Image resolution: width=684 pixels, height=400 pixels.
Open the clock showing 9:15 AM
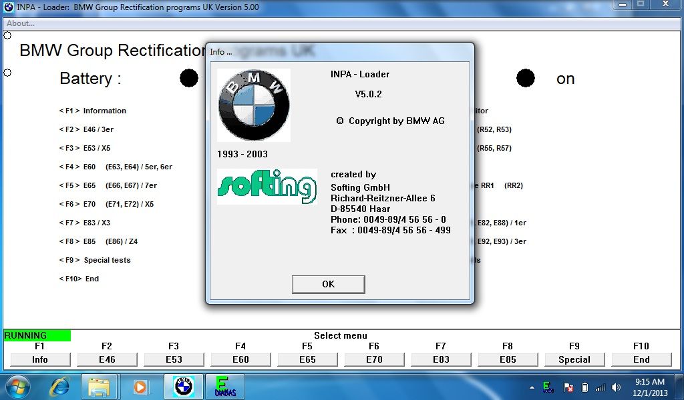650,387
